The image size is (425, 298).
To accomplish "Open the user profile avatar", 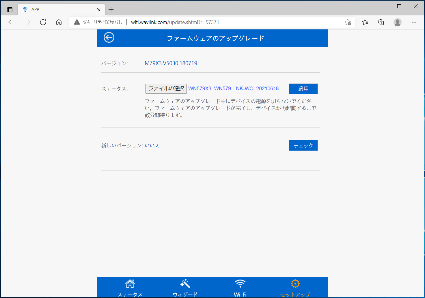I will (x=398, y=22).
